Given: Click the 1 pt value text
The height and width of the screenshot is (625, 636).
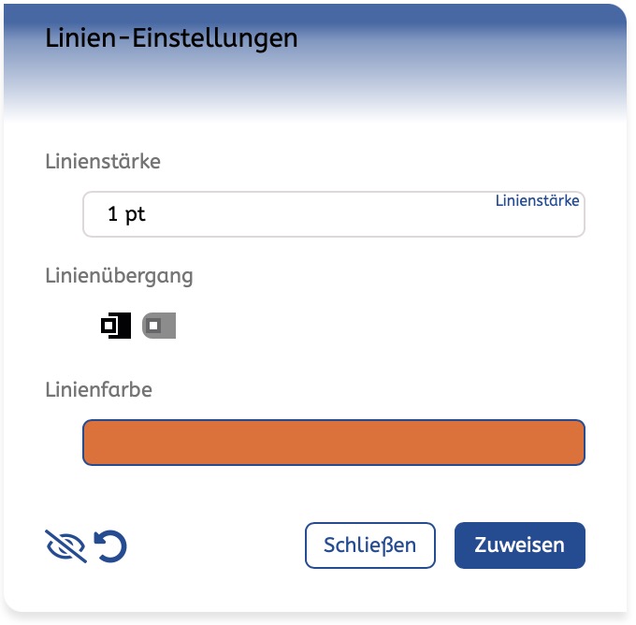Looking at the screenshot, I should click(126, 215).
